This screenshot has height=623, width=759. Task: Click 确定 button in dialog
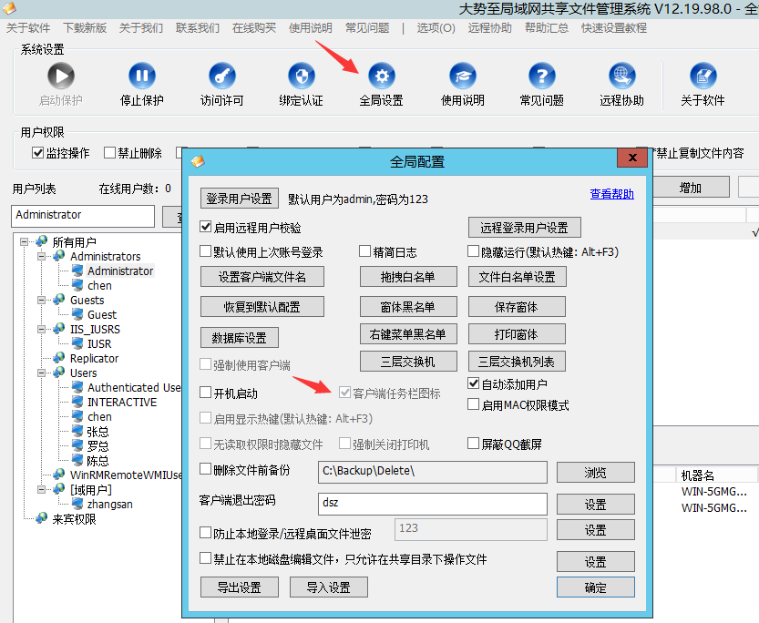click(x=595, y=587)
